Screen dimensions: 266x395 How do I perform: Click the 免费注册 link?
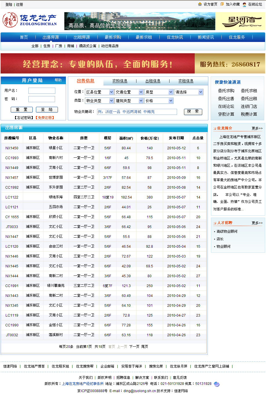[x=45, y=118]
